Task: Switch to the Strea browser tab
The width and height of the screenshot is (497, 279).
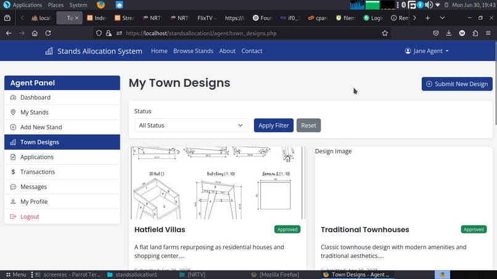Action: click(125, 18)
